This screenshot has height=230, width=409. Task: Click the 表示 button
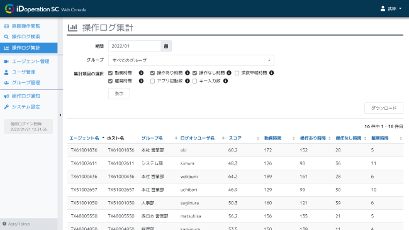coord(119,94)
